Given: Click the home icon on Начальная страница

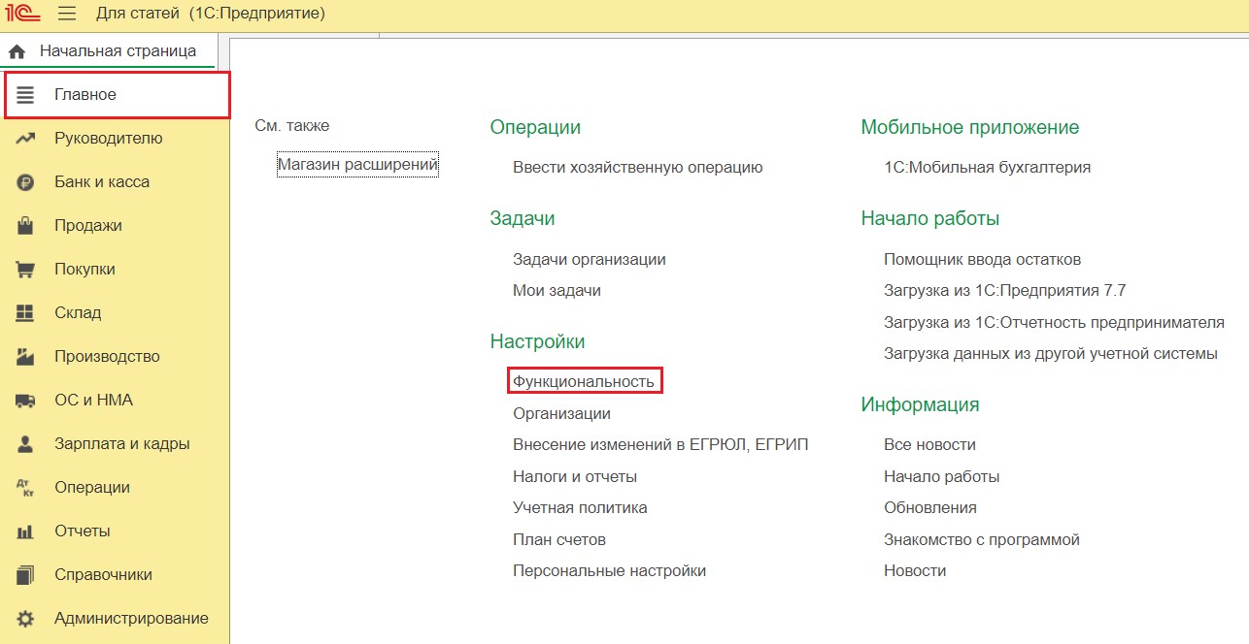Looking at the screenshot, I should [x=17, y=51].
